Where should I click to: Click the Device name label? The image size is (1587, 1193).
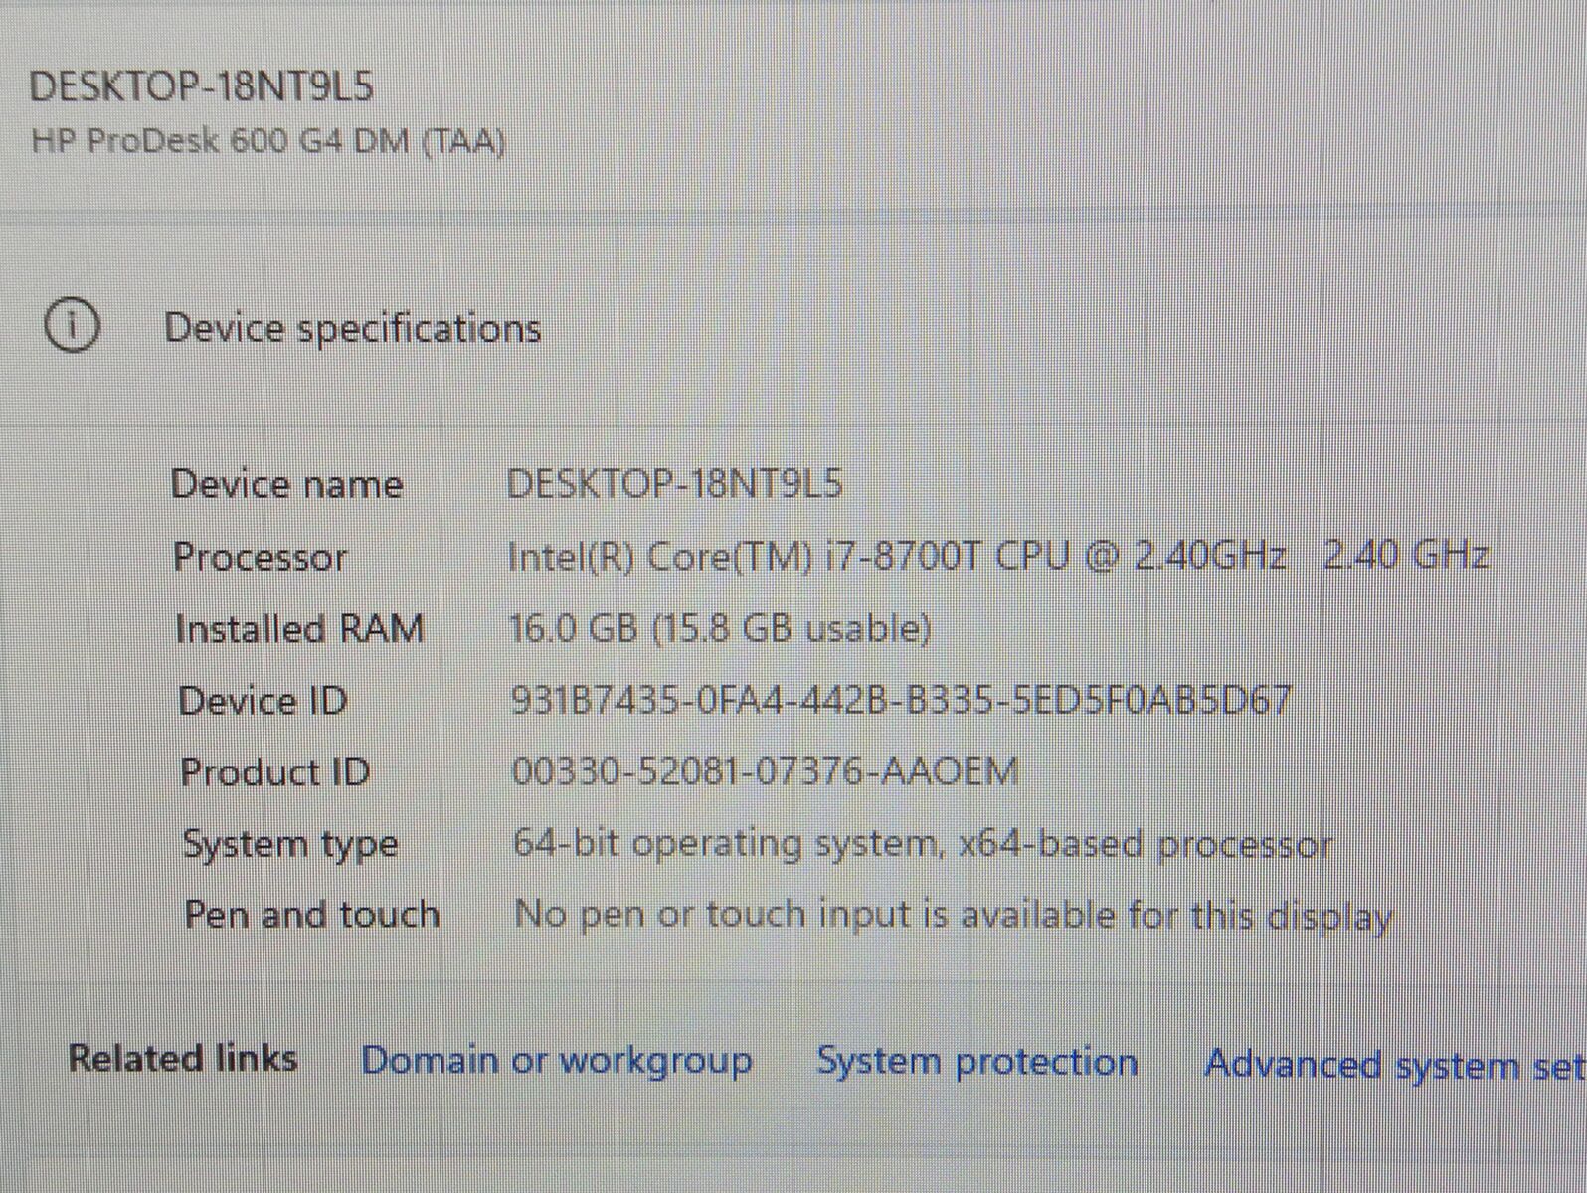point(287,485)
